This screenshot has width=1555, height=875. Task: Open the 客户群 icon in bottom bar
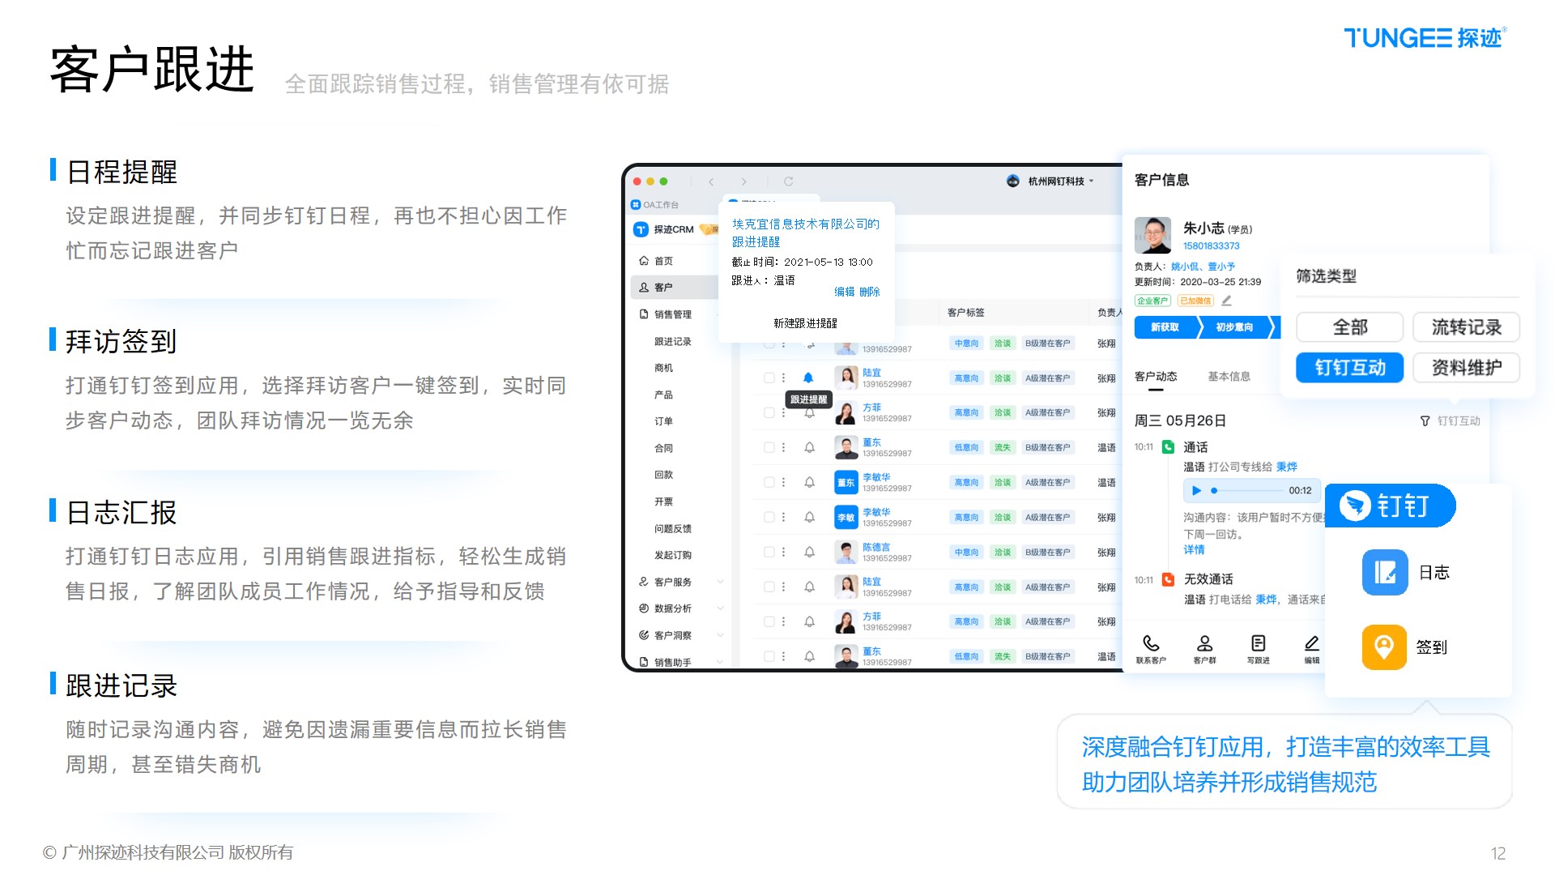(1204, 643)
